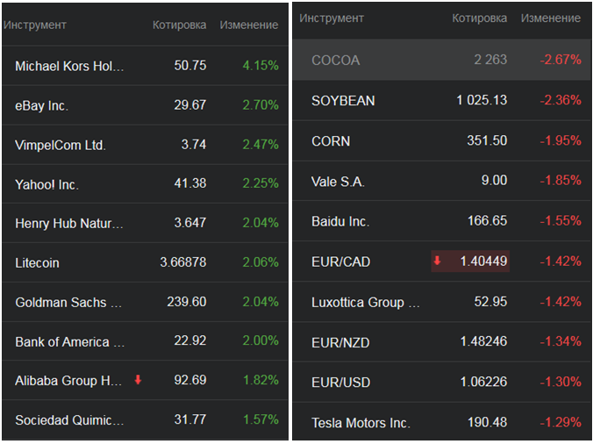This screenshot has width=593, height=444.
Task: Click the red down arrow beside Alibaba Group
Action: tap(138, 380)
